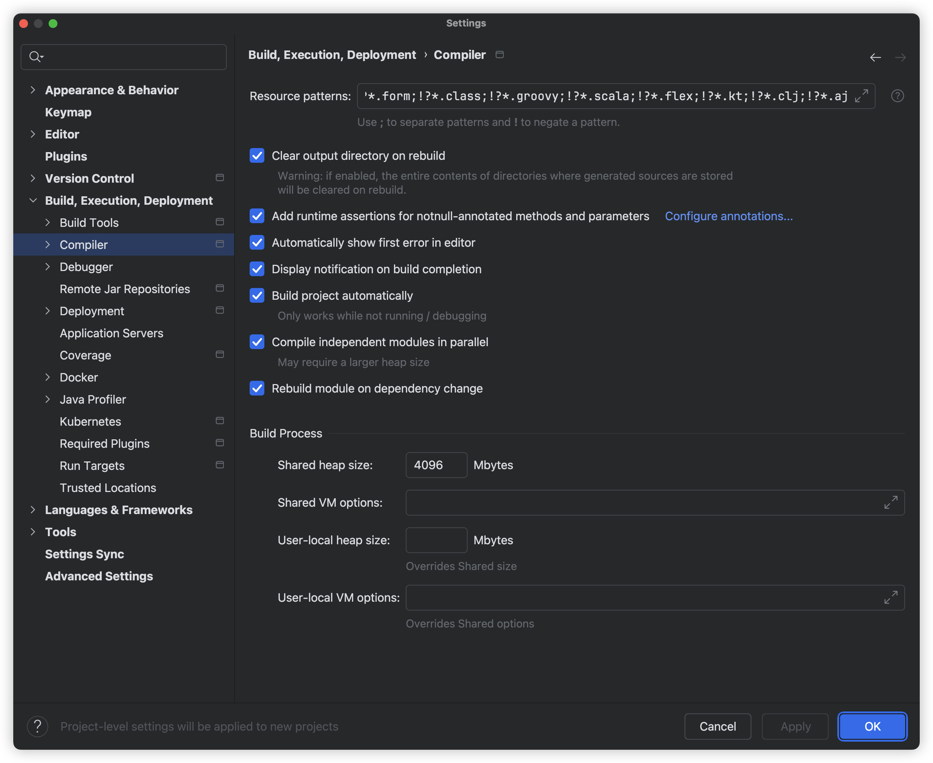Click the User-local heap size field
Screen dimensions: 933x763
(x=436, y=540)
